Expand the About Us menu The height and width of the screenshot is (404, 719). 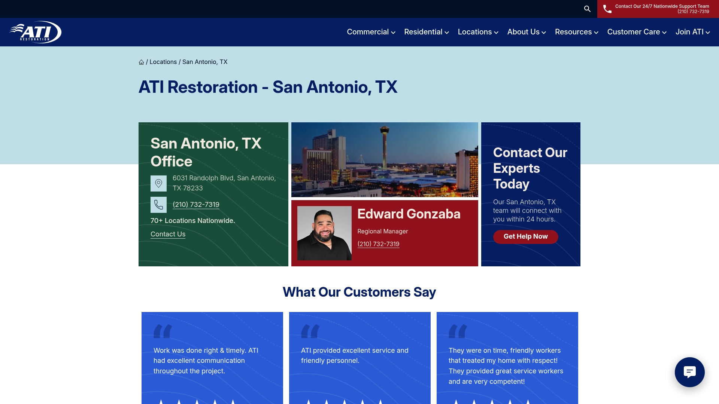(x=527, y=32)
